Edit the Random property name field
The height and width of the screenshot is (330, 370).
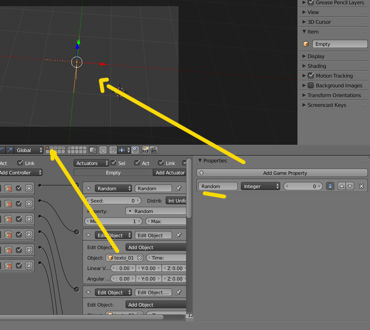click(218, 186)
